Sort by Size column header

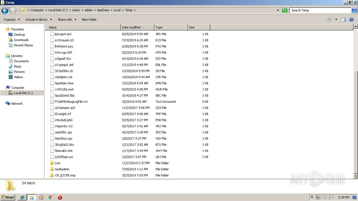click(x=199, y=27)
